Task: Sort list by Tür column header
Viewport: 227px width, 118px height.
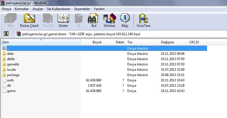Action: click(x=142, y=42)
